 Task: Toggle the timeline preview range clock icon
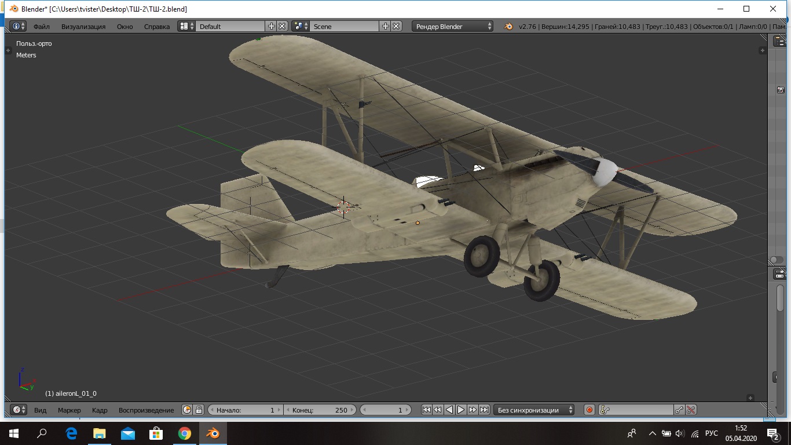click(x=187, y=410)
